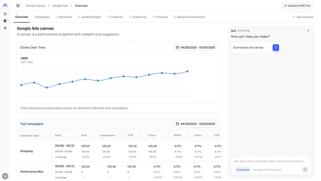Sort by Campaign type column

coord(47,136)
